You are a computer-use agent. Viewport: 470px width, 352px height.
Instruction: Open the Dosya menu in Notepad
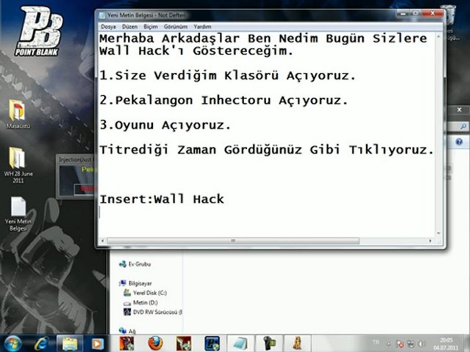[x=108, y=26]
